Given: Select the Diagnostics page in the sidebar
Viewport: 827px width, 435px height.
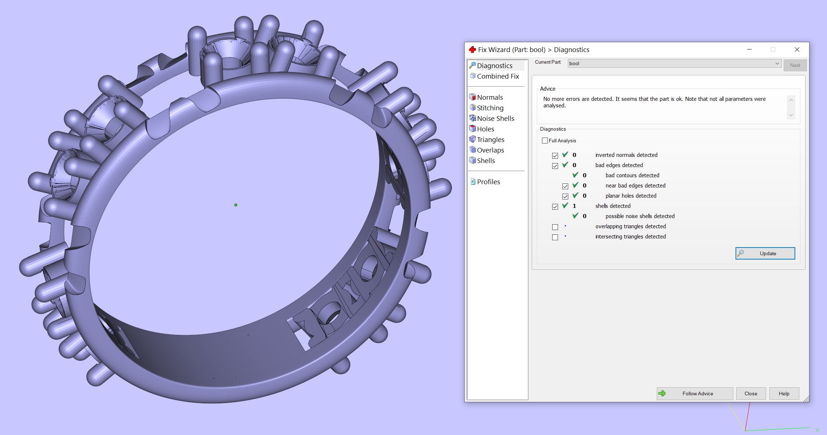Looking at the screenshot, I should [495, 66].
